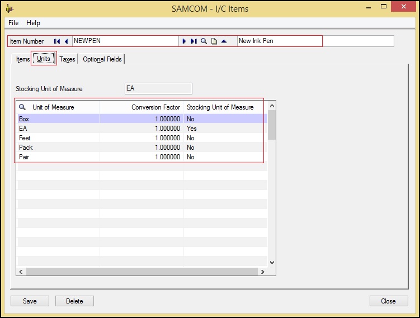This screenshot has width=420, height=318.
Task: Click the grid horizontal scroll left arrow
Action: 21,272
